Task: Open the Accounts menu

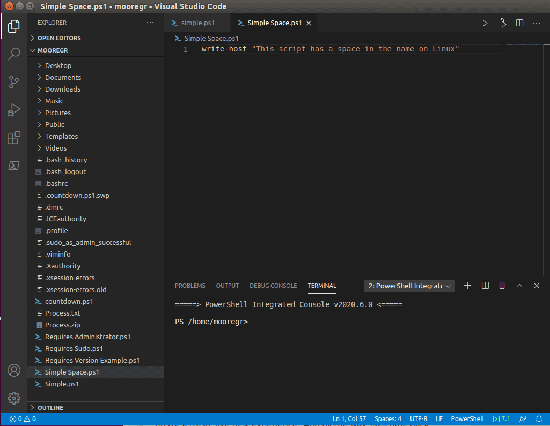Action: (13, 370)
